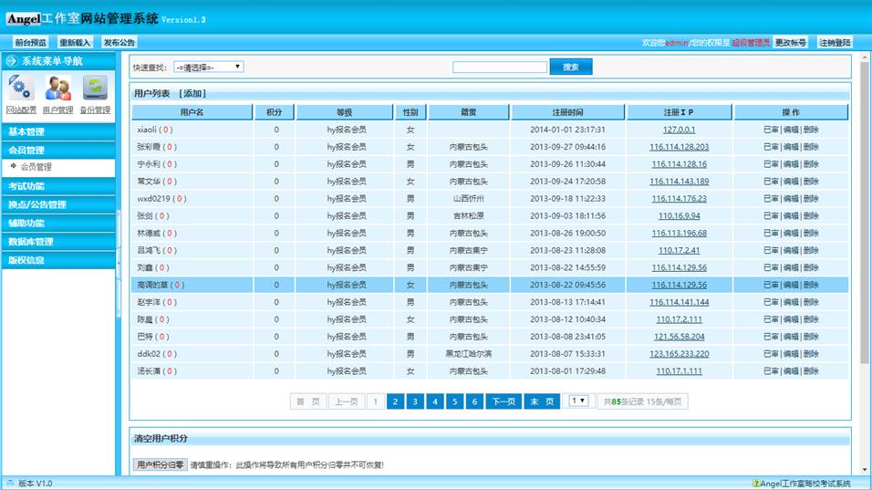Expand the 版权信息 menu section

click(x=58, y=260)
